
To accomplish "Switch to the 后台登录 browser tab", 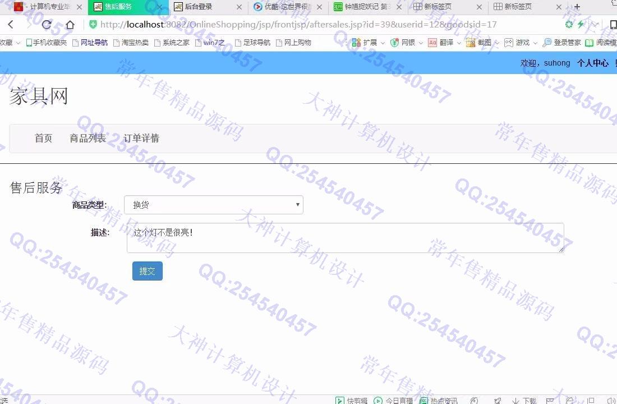I will coord(208,7).
